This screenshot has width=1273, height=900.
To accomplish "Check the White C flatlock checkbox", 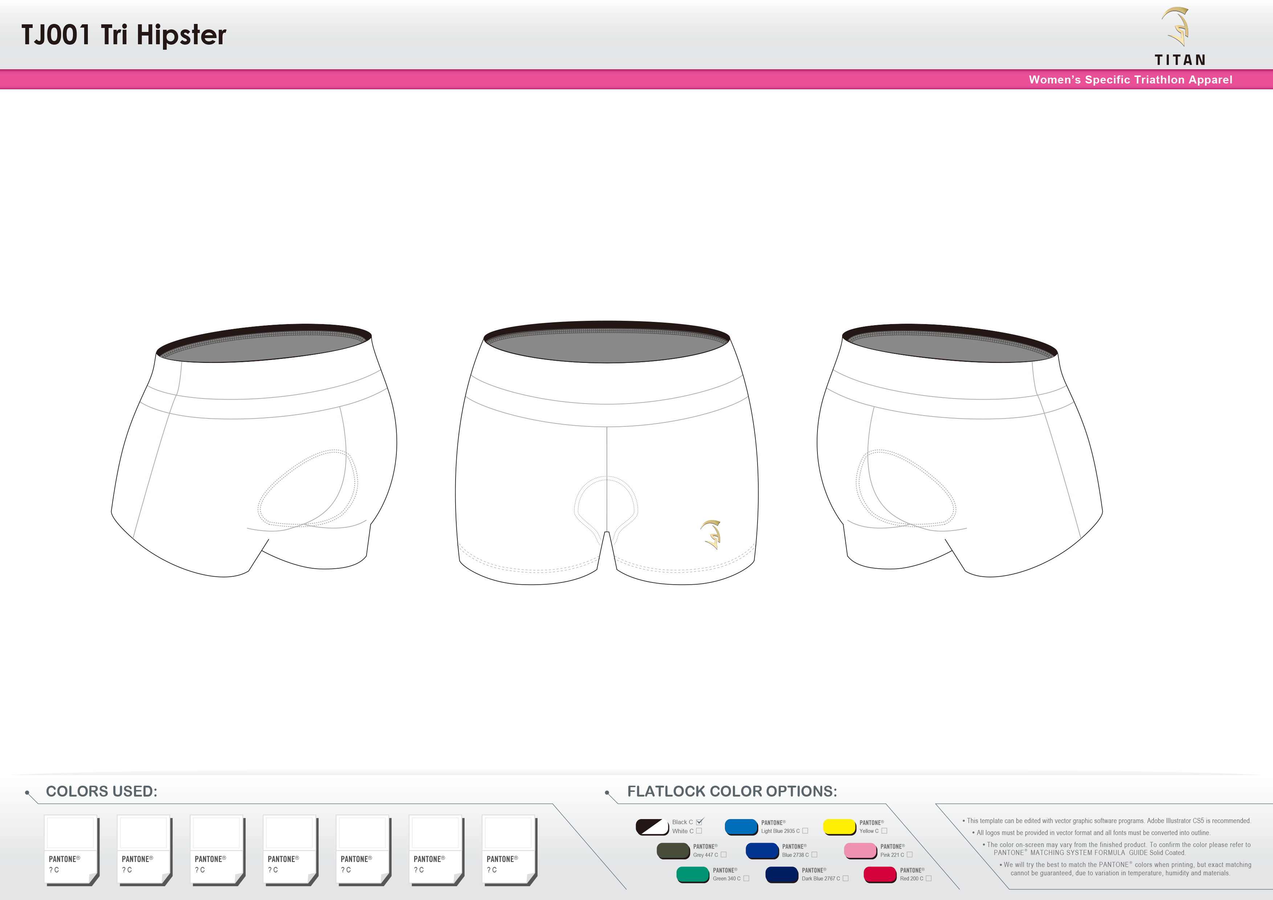I will 699,831.
